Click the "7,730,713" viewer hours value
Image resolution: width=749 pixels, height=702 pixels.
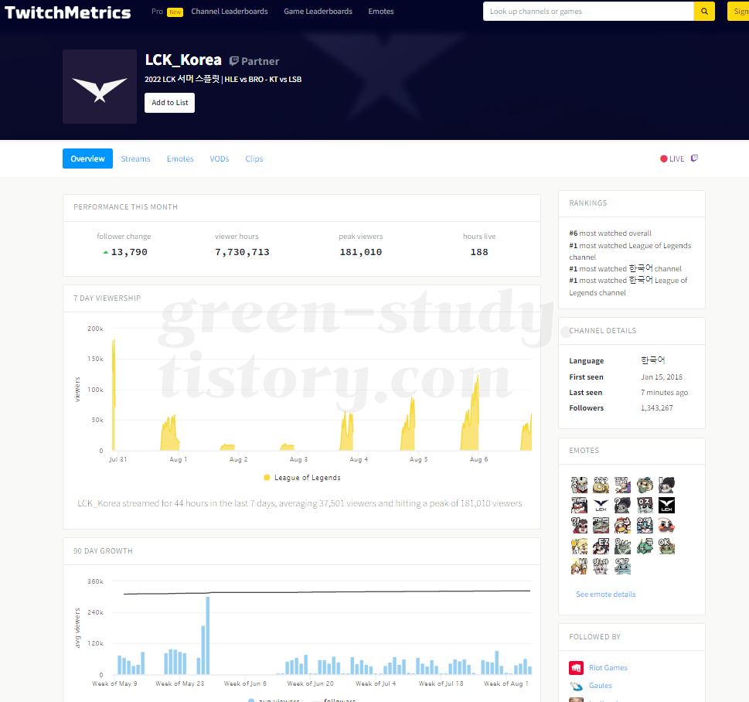242,252
